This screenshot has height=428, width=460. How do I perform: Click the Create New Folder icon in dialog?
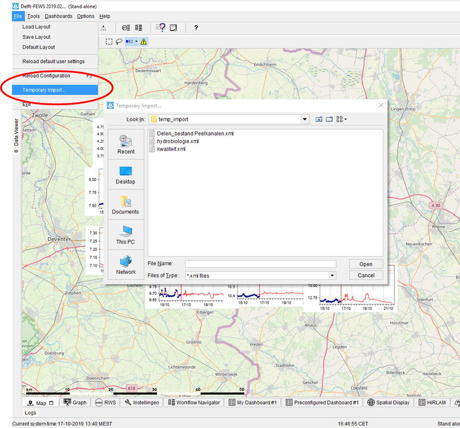click(x=329, y=119)
